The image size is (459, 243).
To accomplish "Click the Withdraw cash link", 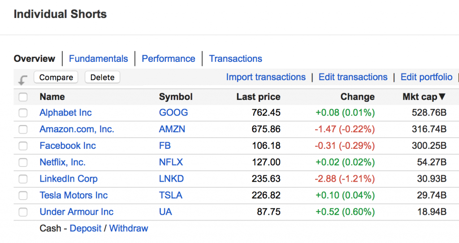I will click(129, 228).
